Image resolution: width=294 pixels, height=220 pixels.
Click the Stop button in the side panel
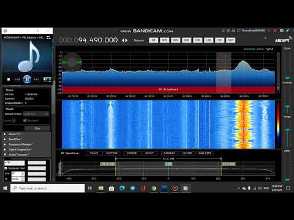[37, 128]
